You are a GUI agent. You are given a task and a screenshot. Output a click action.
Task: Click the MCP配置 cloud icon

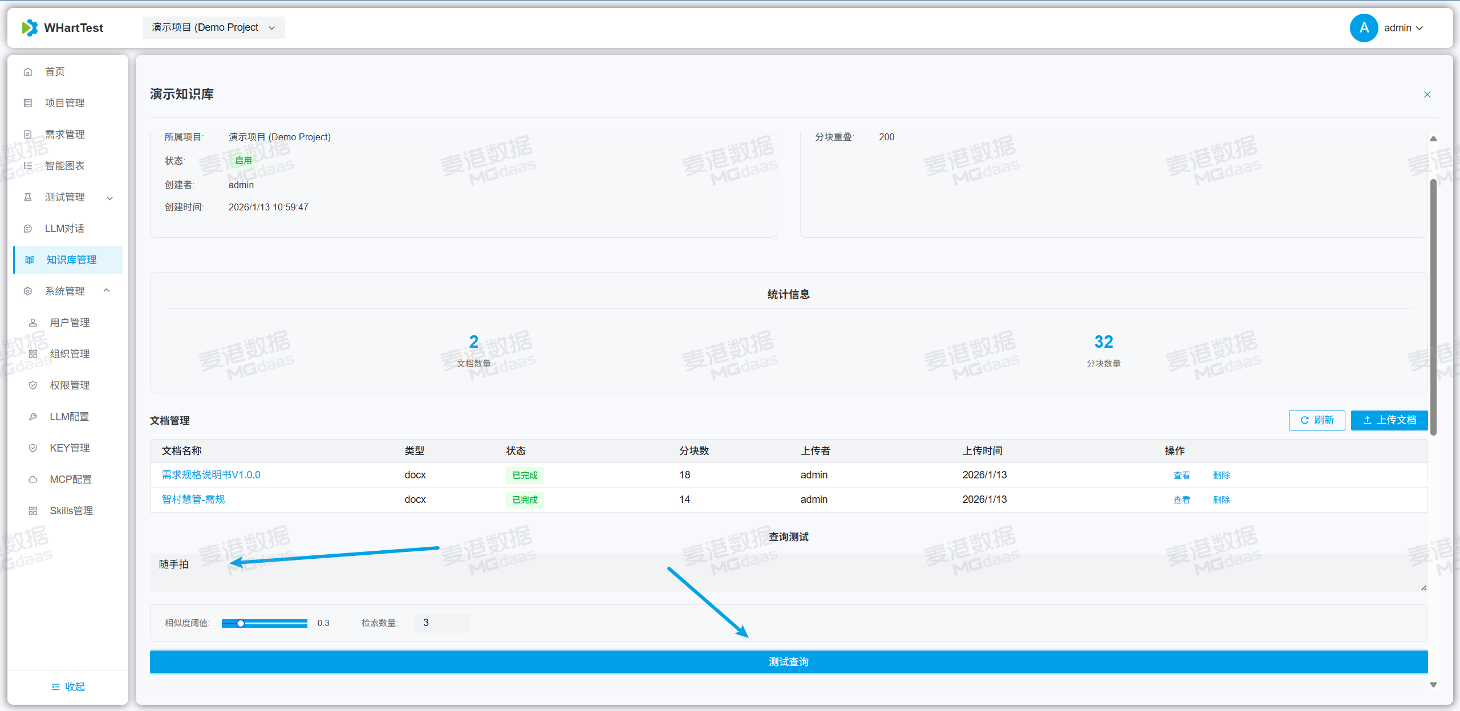[x=33, y=480]
